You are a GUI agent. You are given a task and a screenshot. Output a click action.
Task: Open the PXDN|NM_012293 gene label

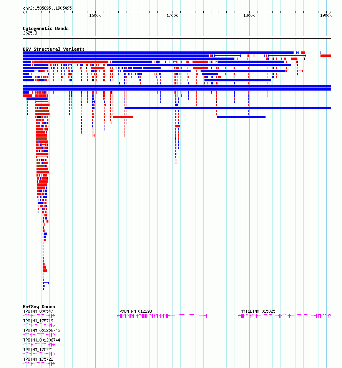(x=136, y=311)
